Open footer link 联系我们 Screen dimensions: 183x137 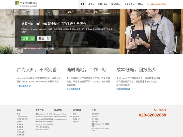[95, 122]
